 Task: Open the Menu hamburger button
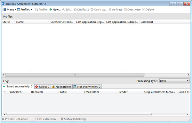tap(10, 10)
